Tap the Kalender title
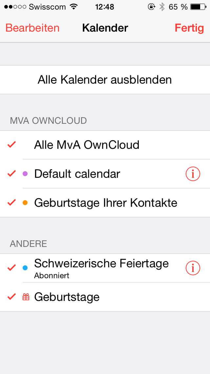 pyautogui.click(x=105, y=28)
